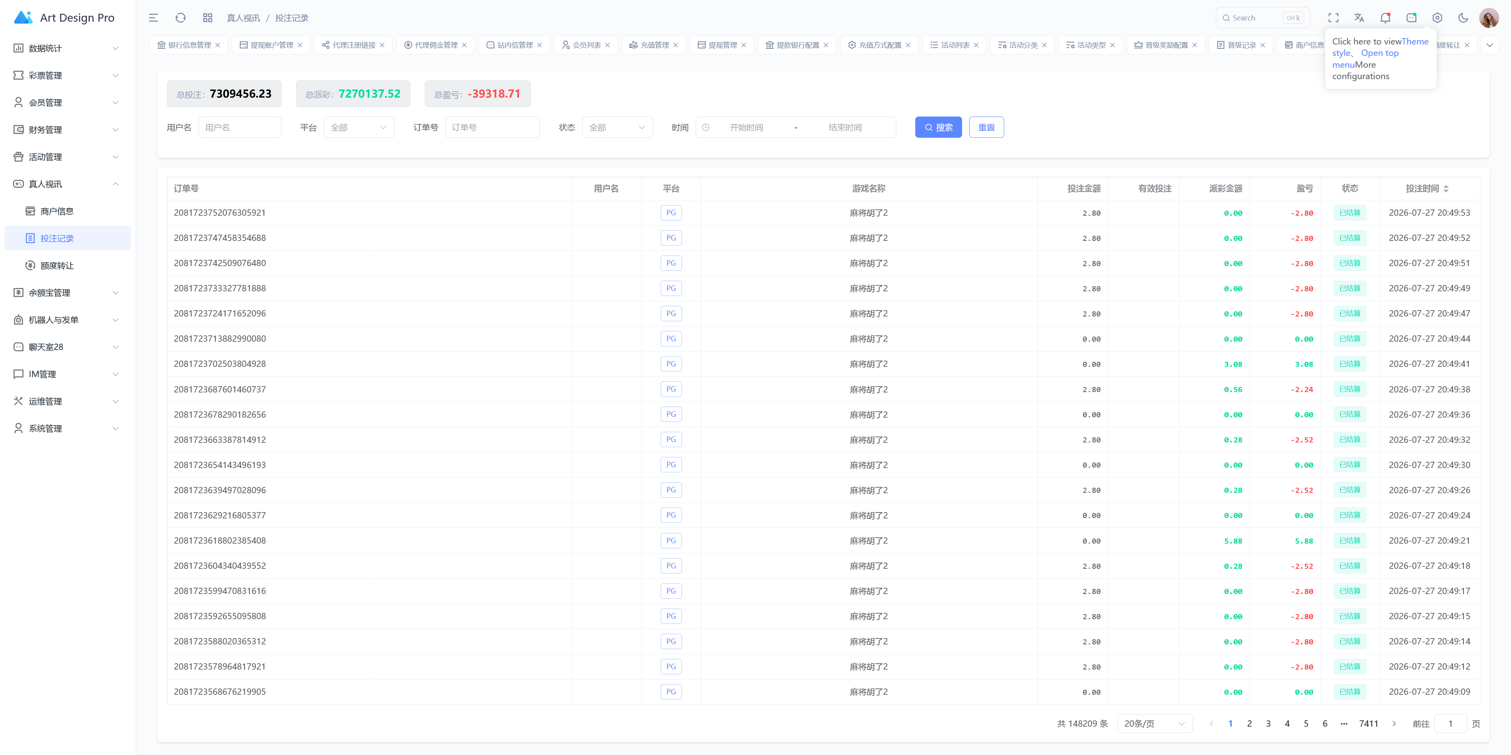Open the chat window icon in header
1511x755 pixels.
(1411, 18)
